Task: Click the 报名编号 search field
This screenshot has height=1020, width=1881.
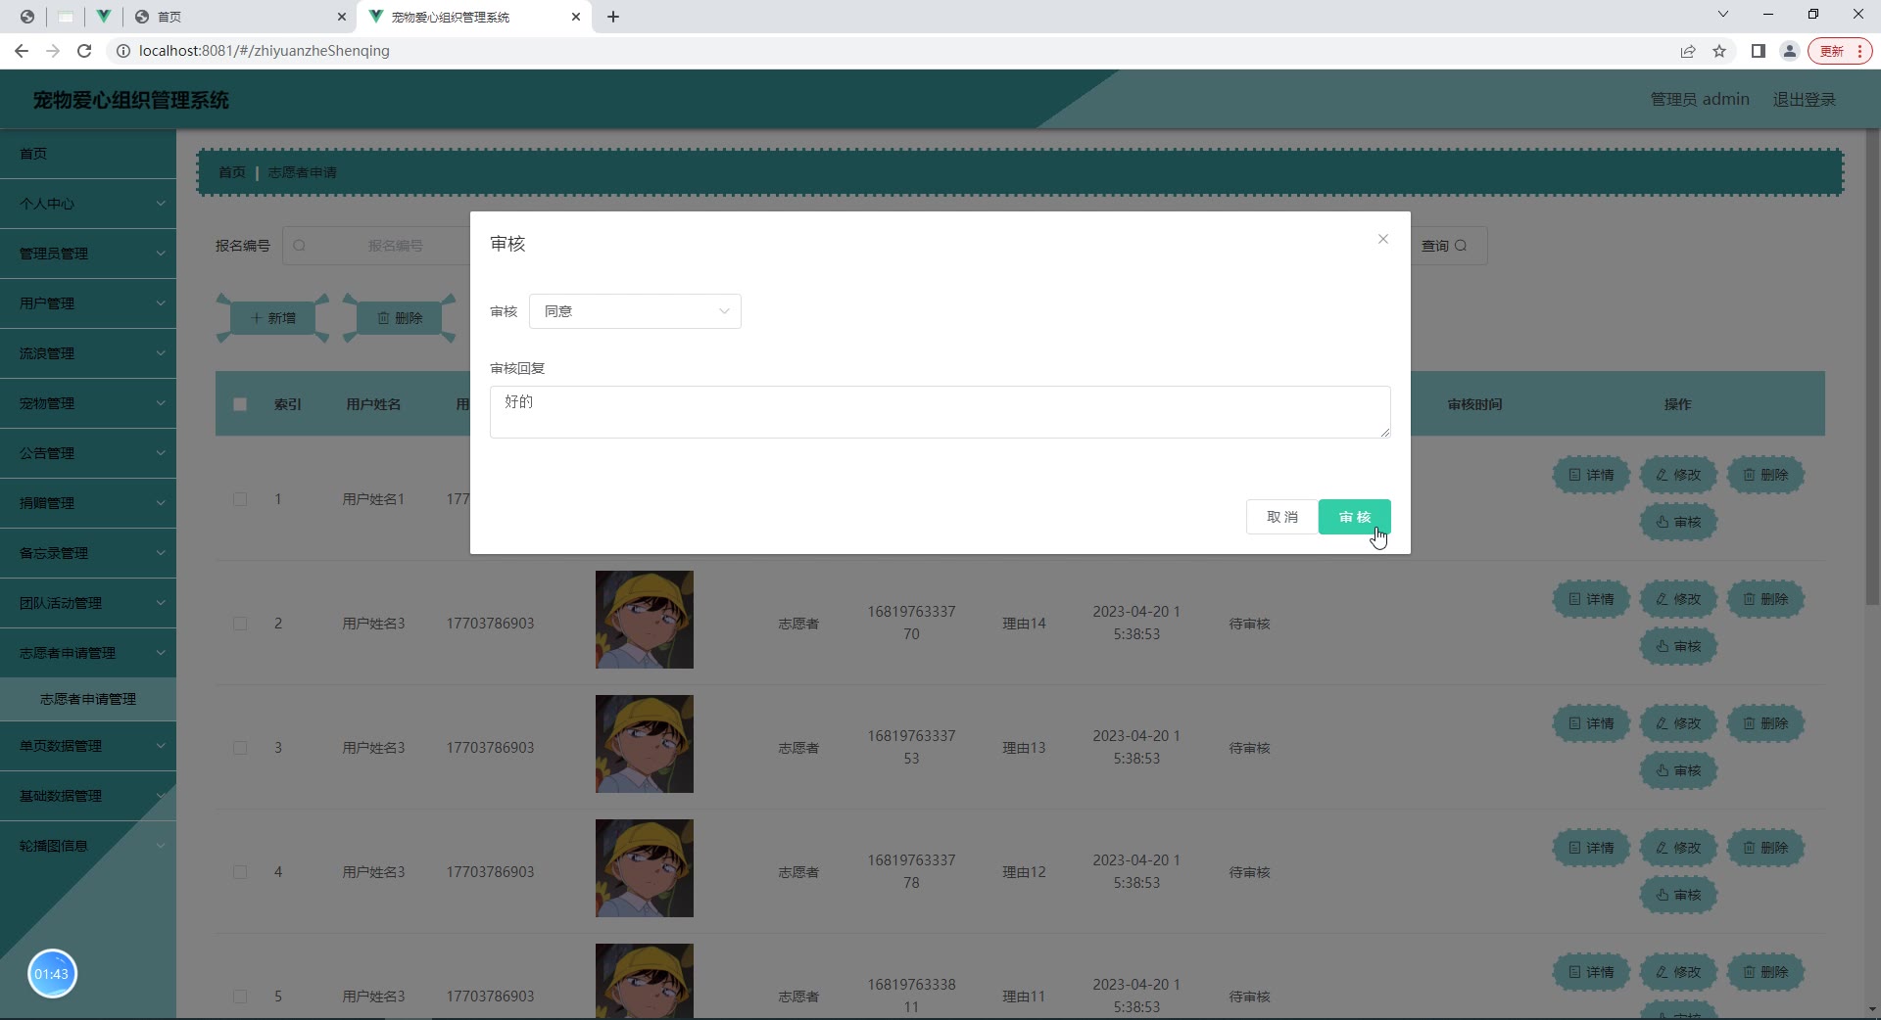Action: coord(377,246)
